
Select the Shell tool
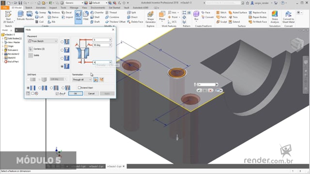95,17
